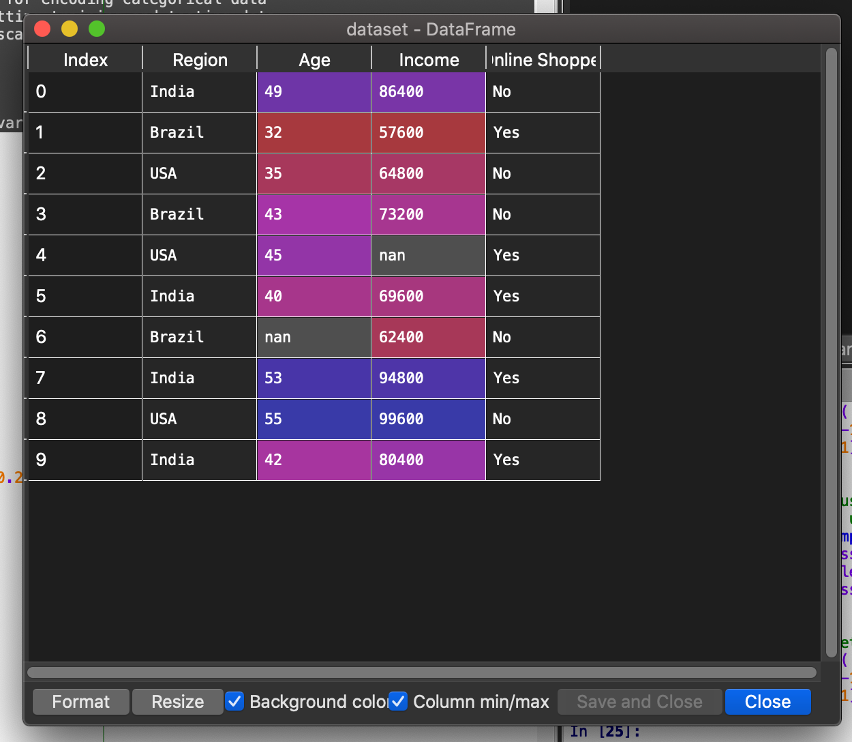This screenshot has height=742, width=852.
Task: Select Online Shopper cell Yes in row 9
Action: (x=543, y=460)
